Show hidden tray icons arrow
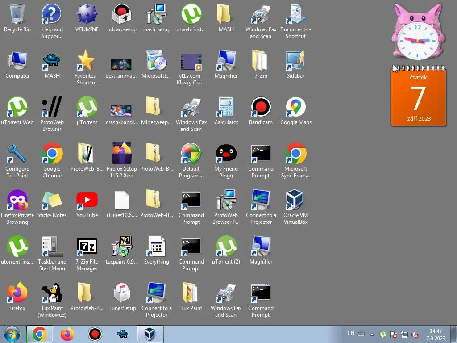457x343 pixels. 372,335
